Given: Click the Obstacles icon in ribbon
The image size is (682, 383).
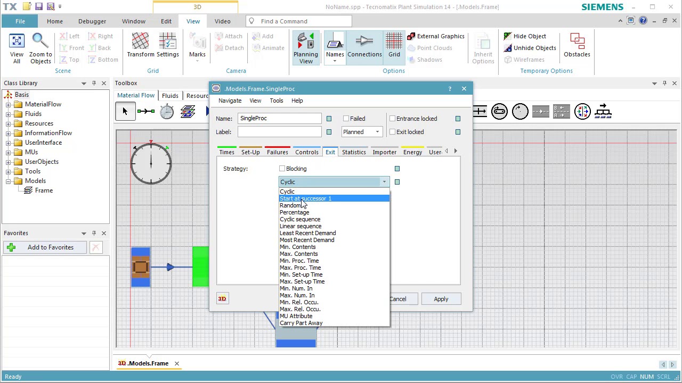Looking at the screenshot, I should coord(577,41).
